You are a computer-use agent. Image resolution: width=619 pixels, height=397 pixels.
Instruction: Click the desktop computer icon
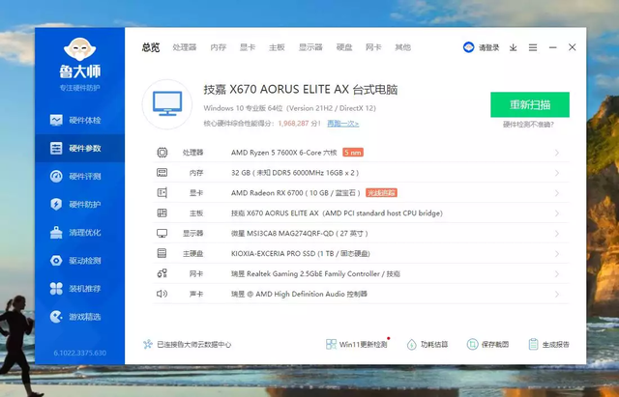pos(167,104)
